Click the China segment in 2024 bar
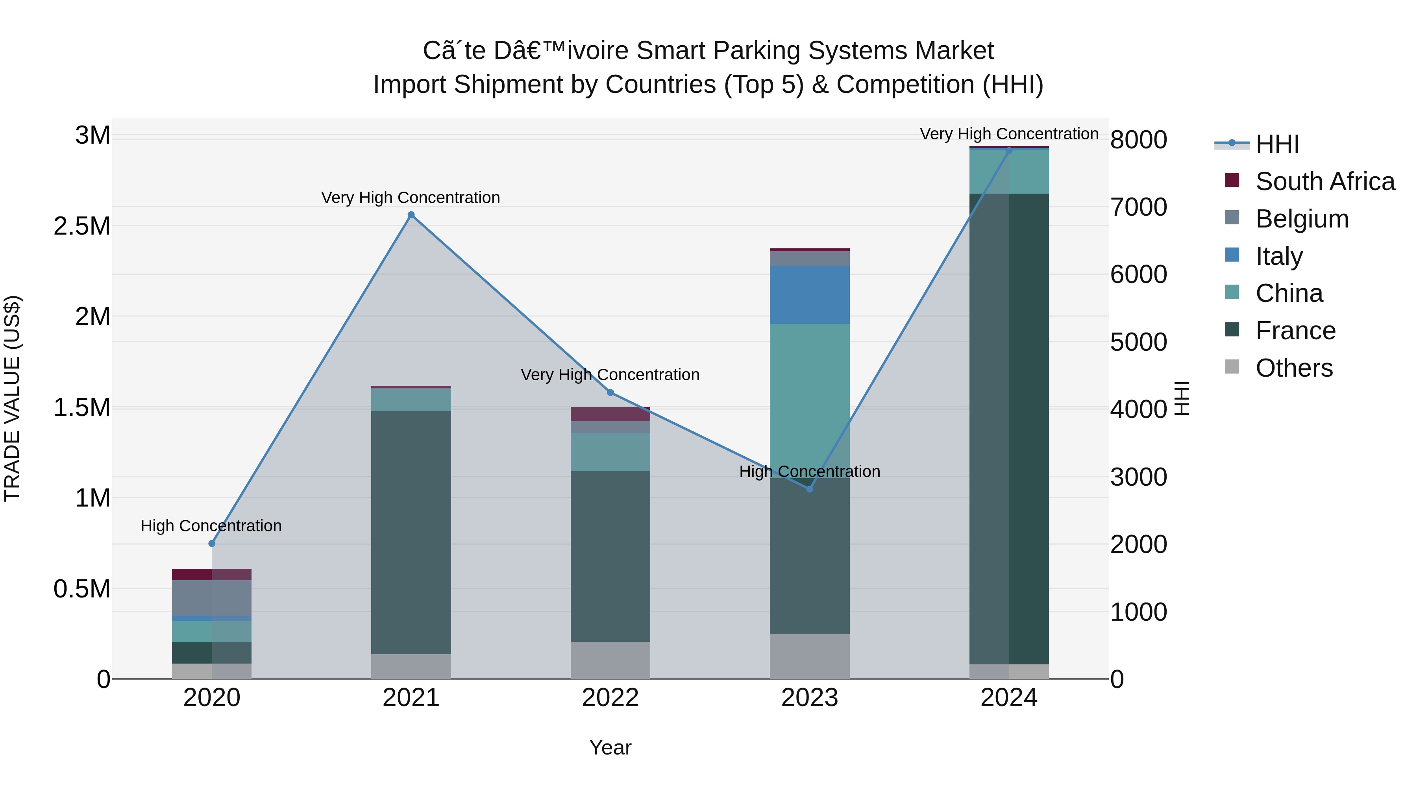The width and height of the screenshot is (1417, 797). (x=1009, y=172)
